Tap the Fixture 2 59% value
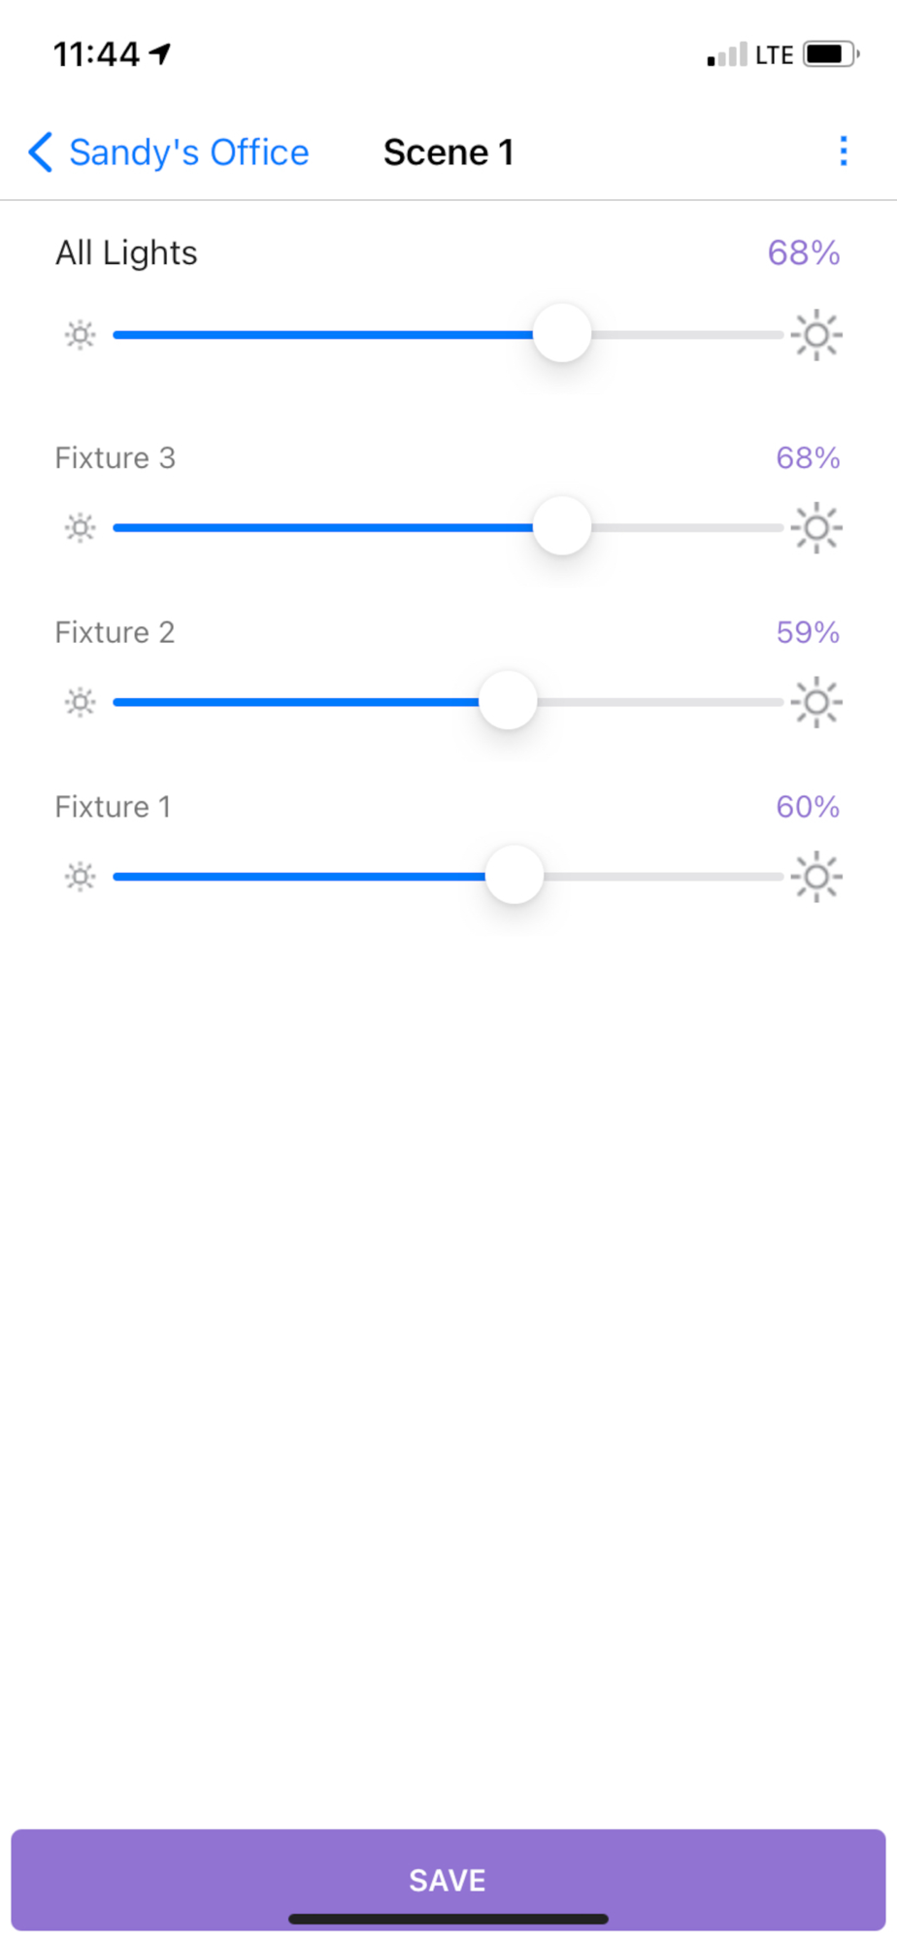This screenshot has height=1942, width=897. 807,632
